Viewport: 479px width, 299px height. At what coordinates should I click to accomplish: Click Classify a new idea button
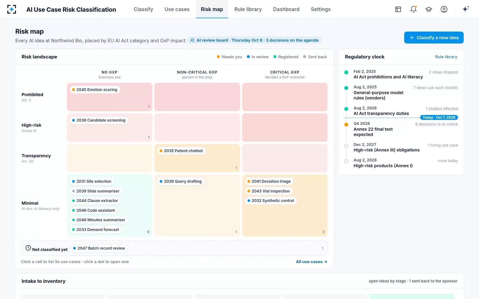click(434, 38)
